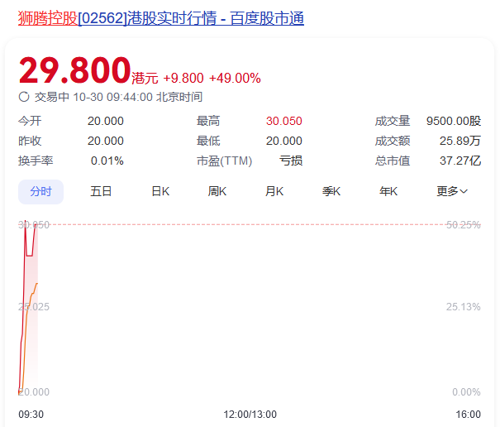Screen dimensions: 500x427
Task: Click the clock icon beside 交易中
Action: tap(24, 97)
